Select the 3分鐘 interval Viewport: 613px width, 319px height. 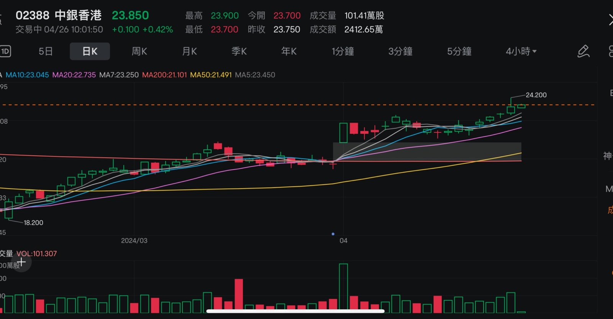[x=400, y=51]
